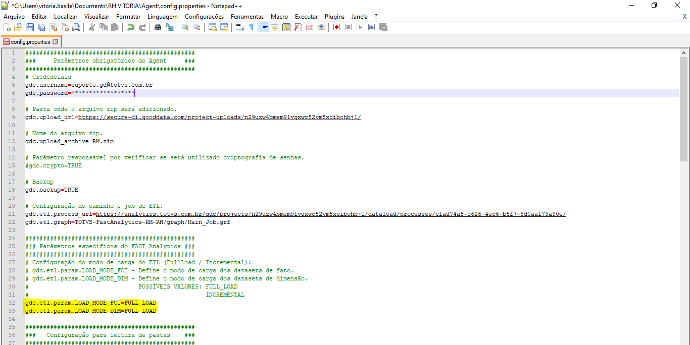Click the Close All documents icon
Image resolution: width=690 pixels, height=345 pixels.
tap(65, 27)
